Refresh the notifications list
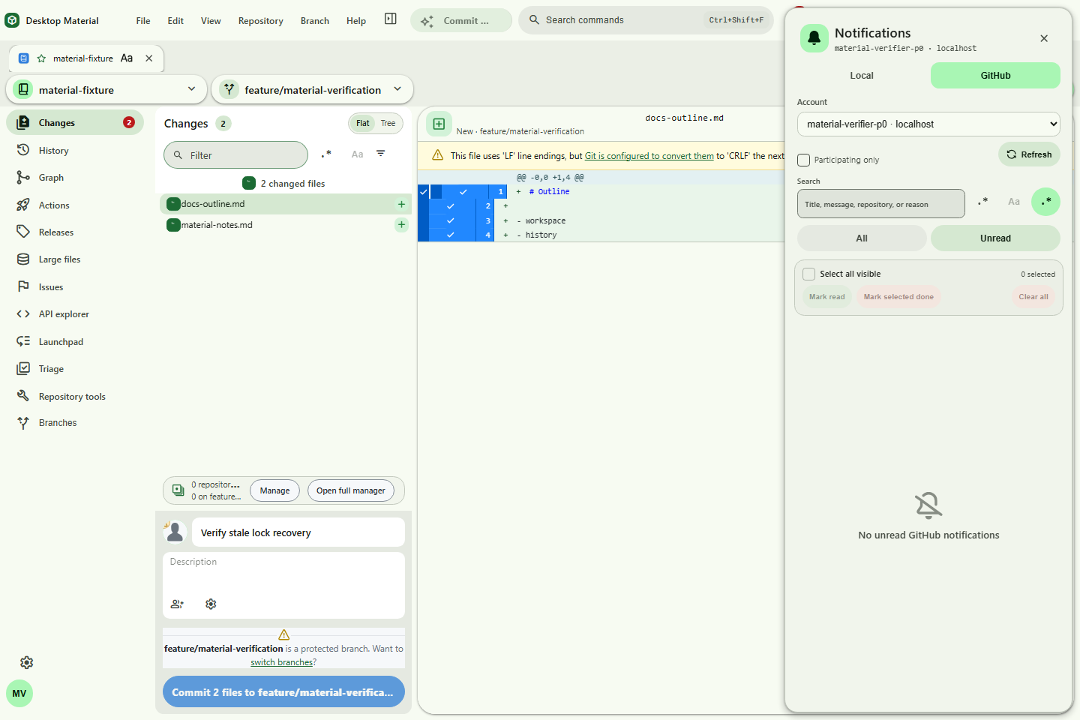The image size is (1080, 720). [x=1029, y=154]
